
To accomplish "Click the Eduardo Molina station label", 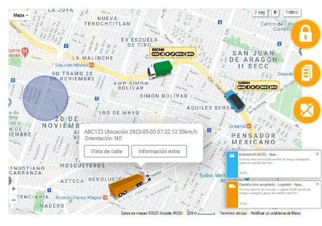I will pos(72,65).
